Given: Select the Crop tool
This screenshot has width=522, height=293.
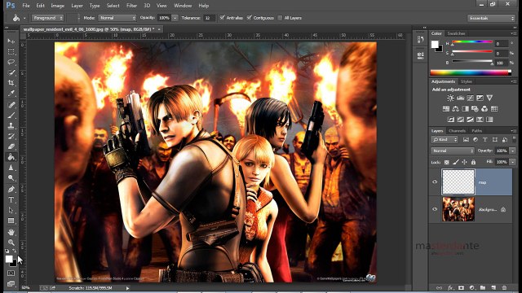Looking at the screenshot, I should coord(11,83).
